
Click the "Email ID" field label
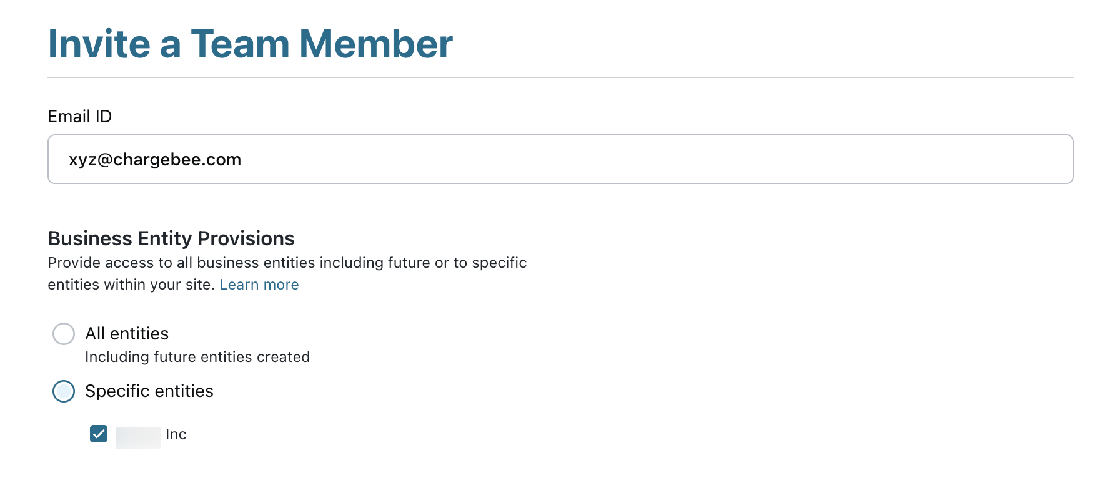pyautogui.click(x=79, y=117)
